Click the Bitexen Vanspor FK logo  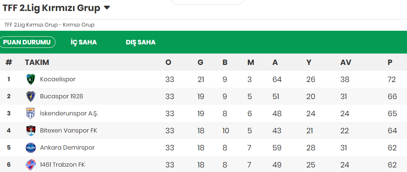pyautogui.click(x=30, y=131)
